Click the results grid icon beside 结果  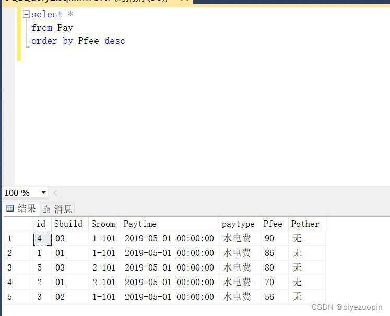[x=10, y=208]
